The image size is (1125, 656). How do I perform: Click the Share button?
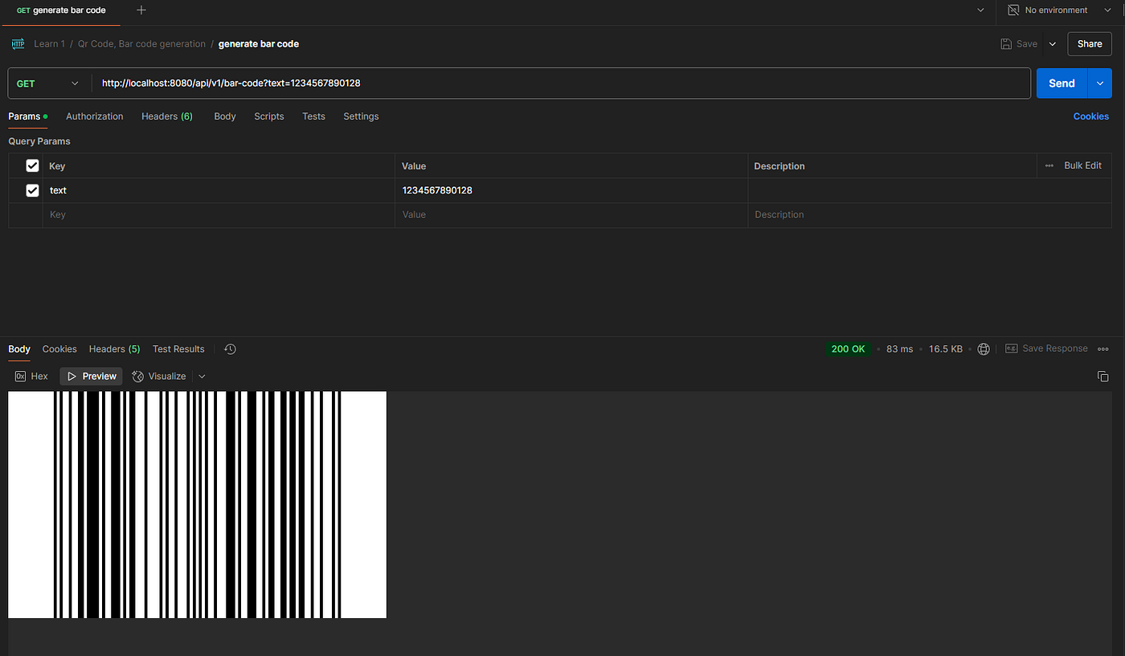[1090, 44]
